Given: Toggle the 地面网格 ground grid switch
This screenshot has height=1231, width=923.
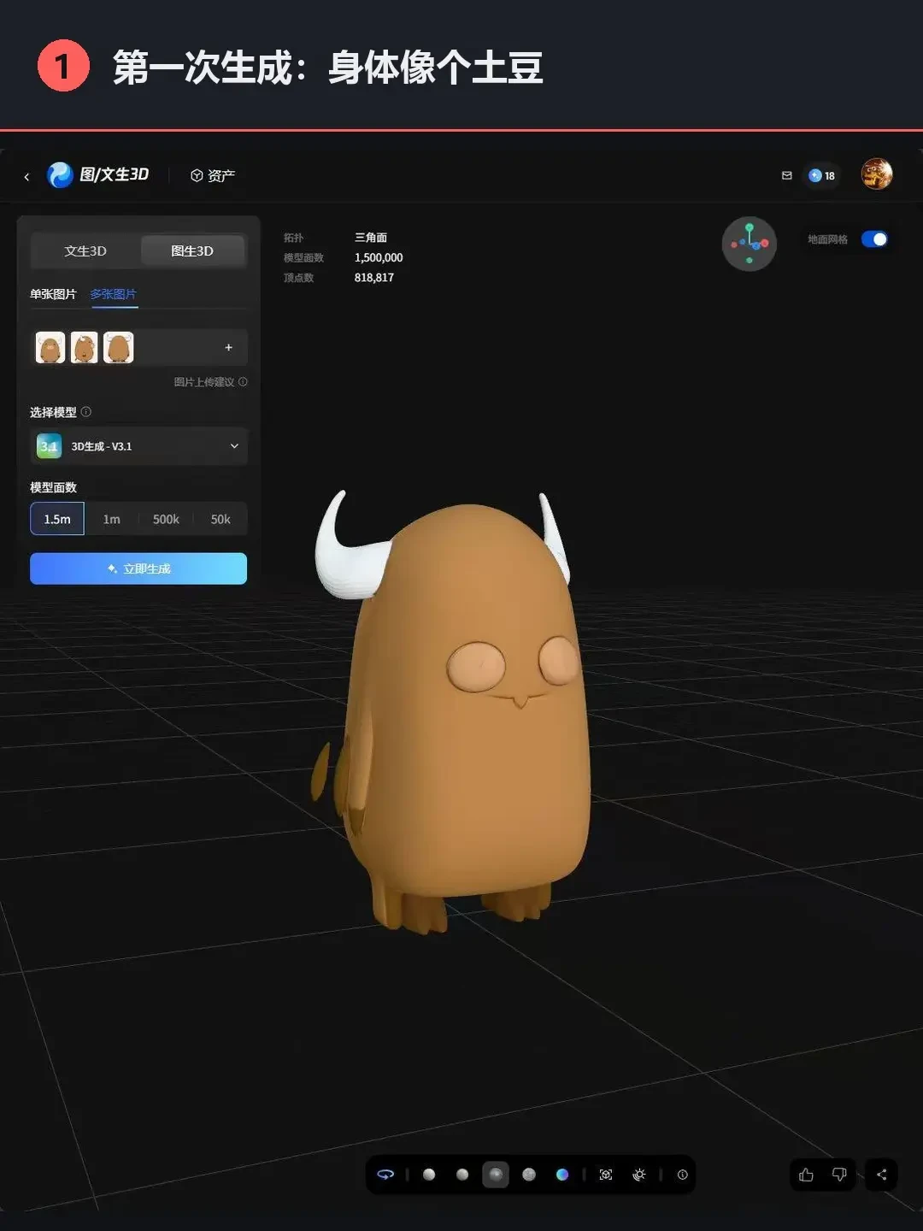Looking at the screenshot, I should (x=874, y=239).
